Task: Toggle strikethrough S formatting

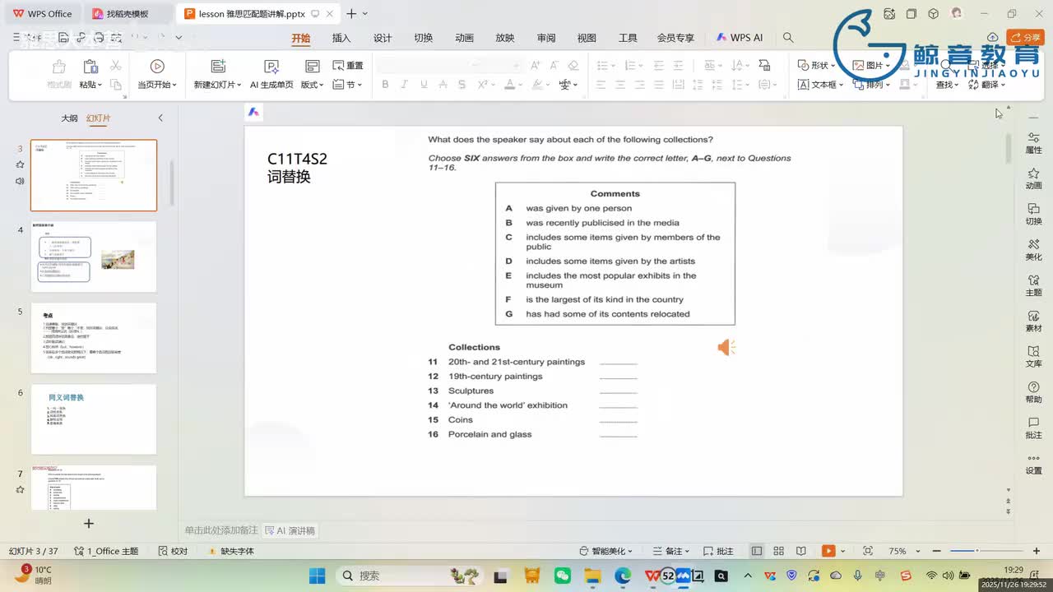Action: [x=462, y=85]
